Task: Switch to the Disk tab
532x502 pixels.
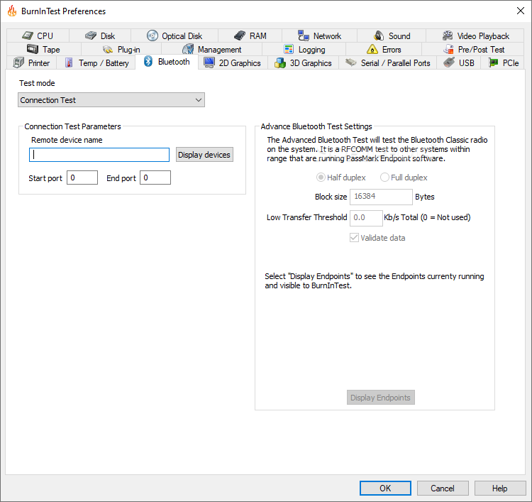Action: (100, 36)
